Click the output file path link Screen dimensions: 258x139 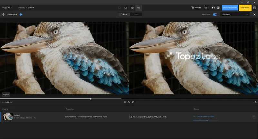point(149,117)
